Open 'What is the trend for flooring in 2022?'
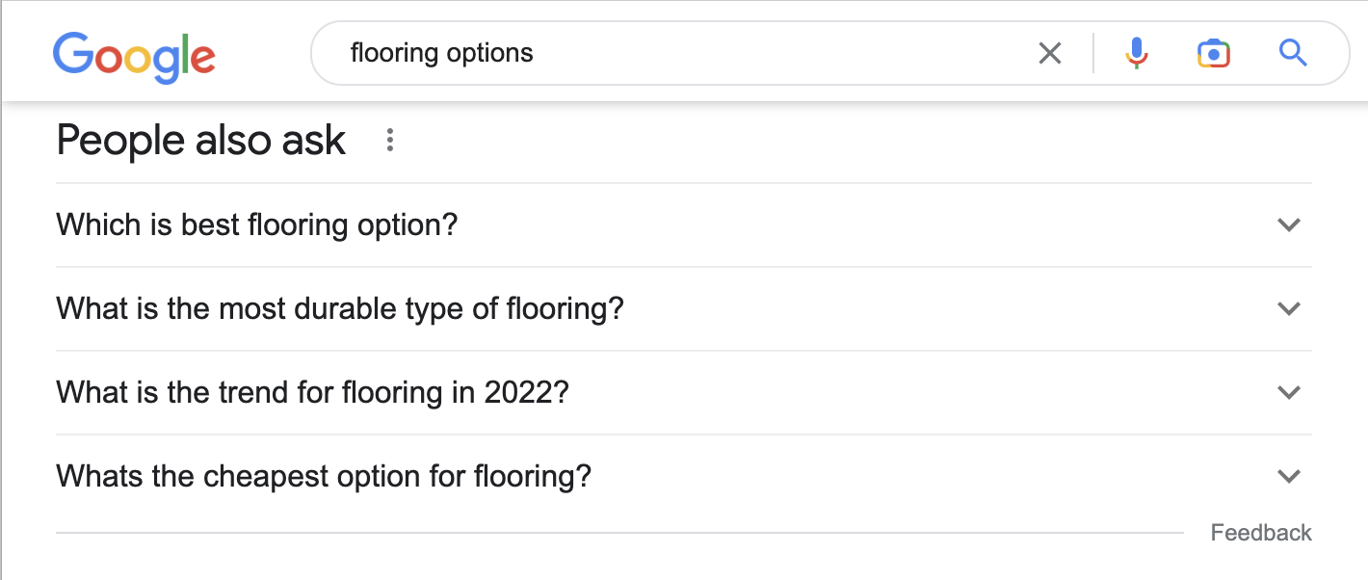The height and width of the screenshot is (580, 1368). tap(684, 393)
